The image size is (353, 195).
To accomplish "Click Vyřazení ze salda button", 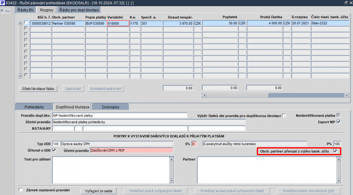I will pyautogui.click(x=98, y=191).
